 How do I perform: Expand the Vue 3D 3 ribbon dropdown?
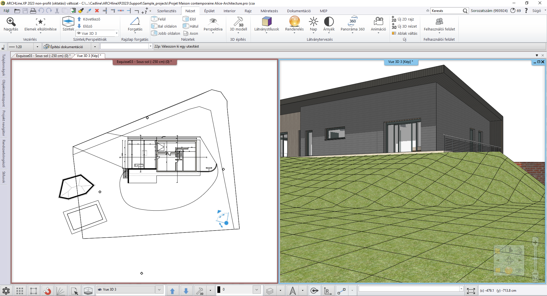coord(117,33)
